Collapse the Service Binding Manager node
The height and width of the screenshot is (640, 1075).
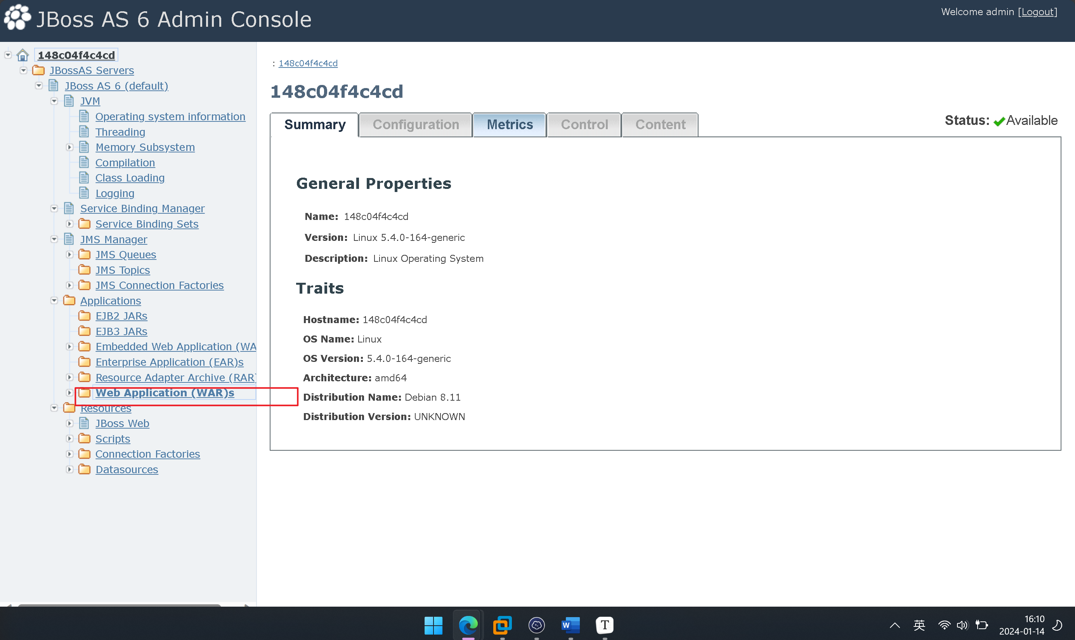(x=54, y=209)
